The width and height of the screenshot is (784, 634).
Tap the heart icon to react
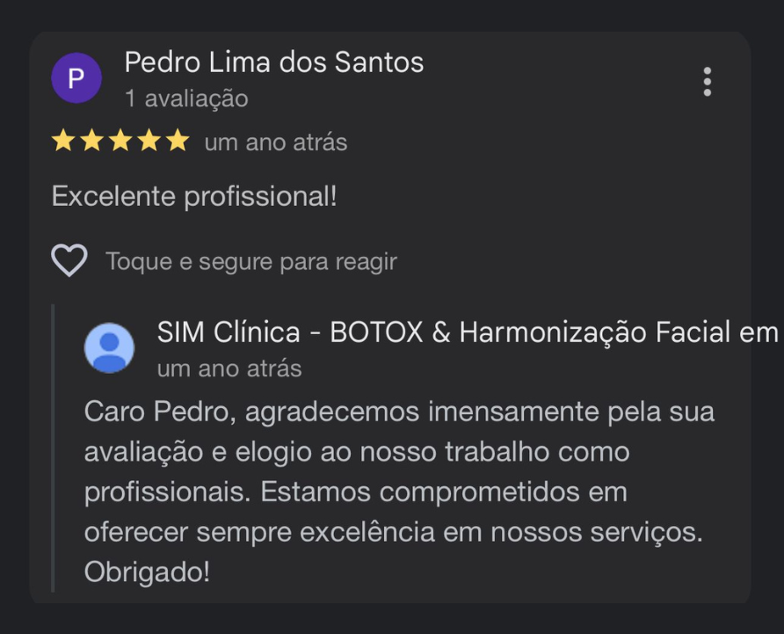(69, 260)
